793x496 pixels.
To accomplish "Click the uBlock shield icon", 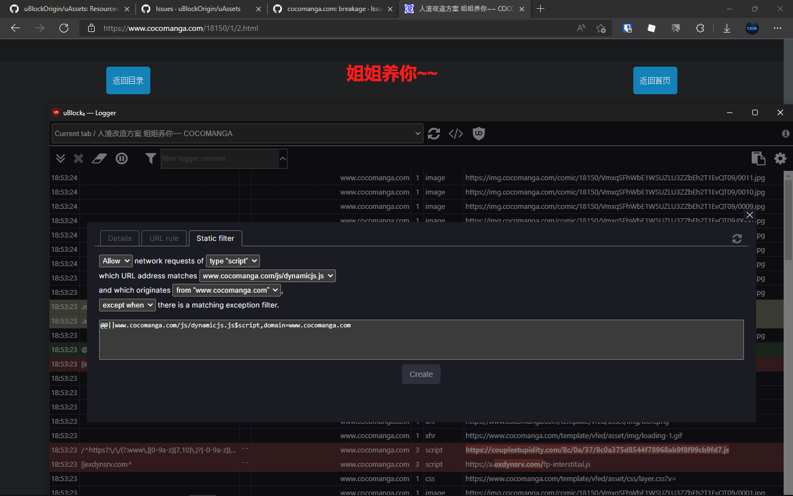I will coord(479,133).
